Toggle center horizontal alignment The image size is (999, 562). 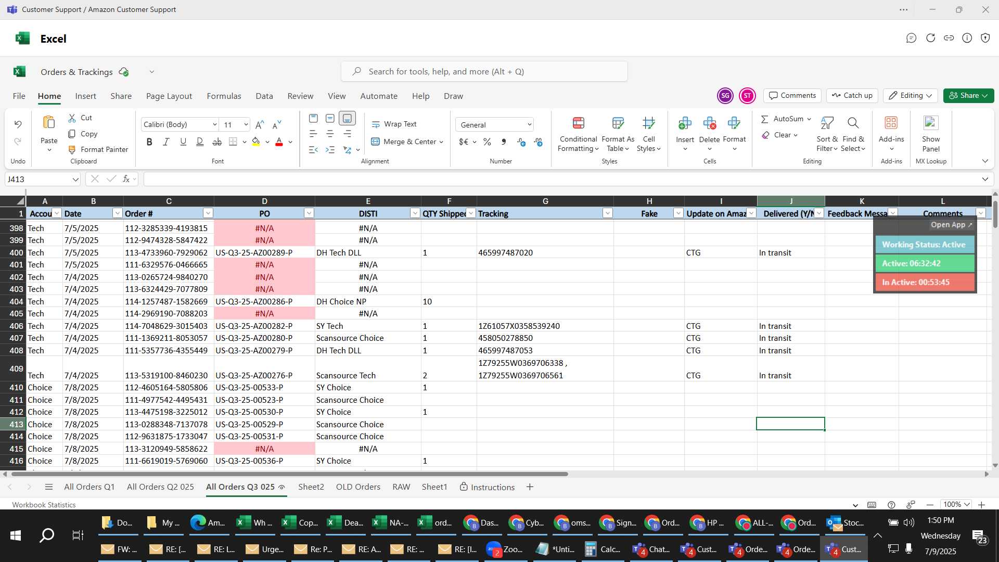[x=330, y=134]
